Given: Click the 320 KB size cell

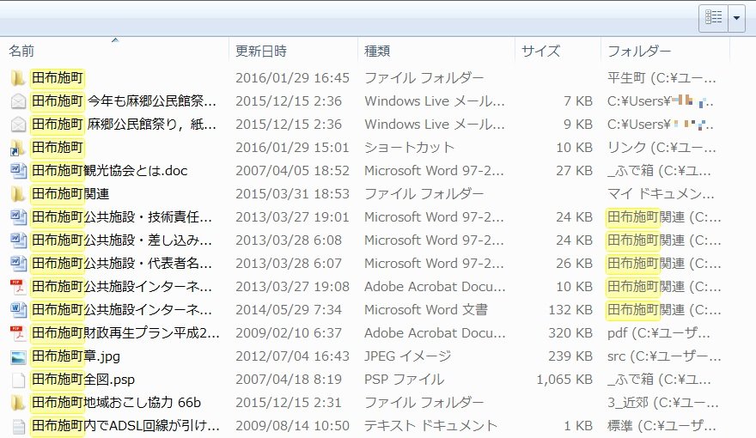Looking at the screenshot, I should pos(570,332).
